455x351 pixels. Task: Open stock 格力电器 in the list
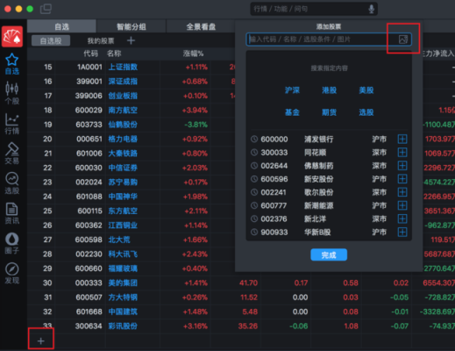(x=123, y=139)
